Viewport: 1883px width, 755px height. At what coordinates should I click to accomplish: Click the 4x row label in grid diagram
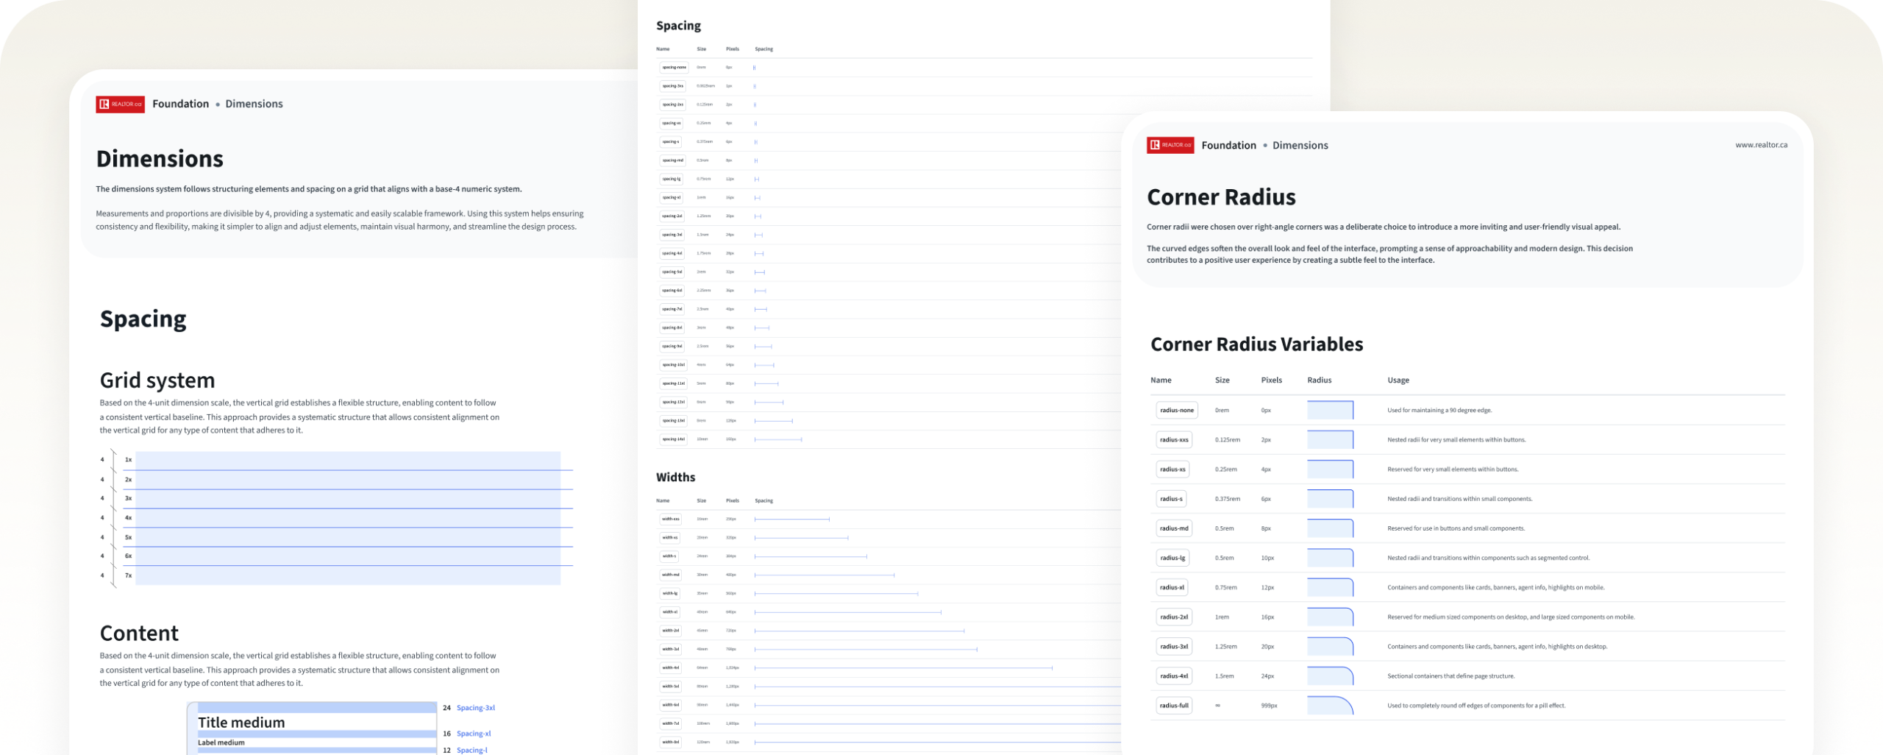[128, 518]
